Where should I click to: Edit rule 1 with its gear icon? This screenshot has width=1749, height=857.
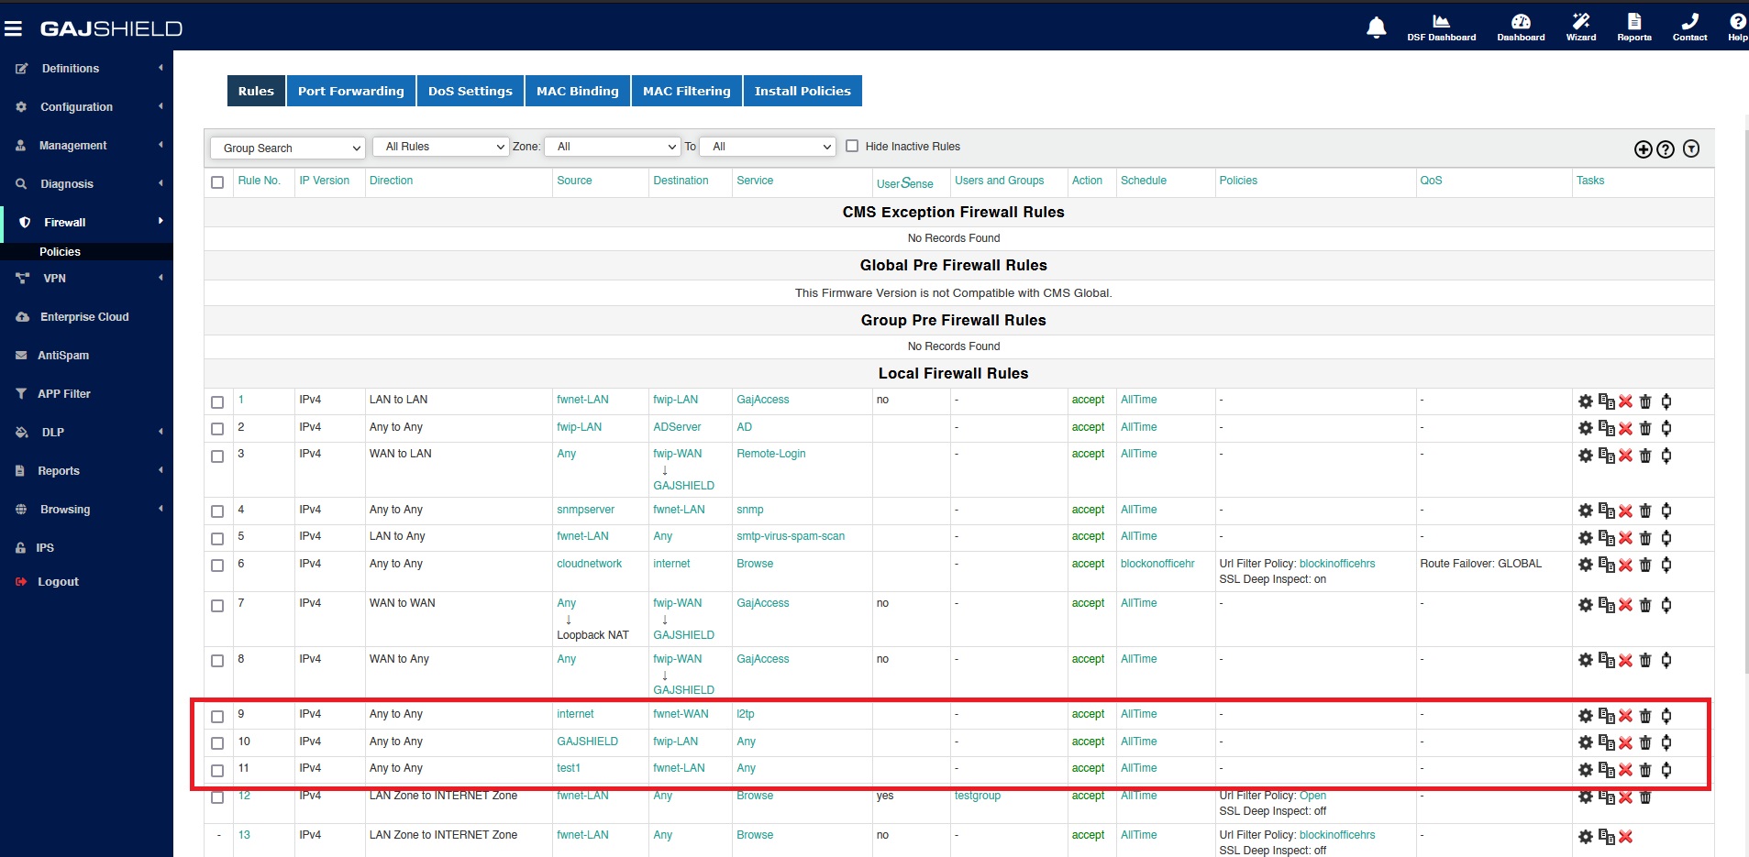(1585, 401)
